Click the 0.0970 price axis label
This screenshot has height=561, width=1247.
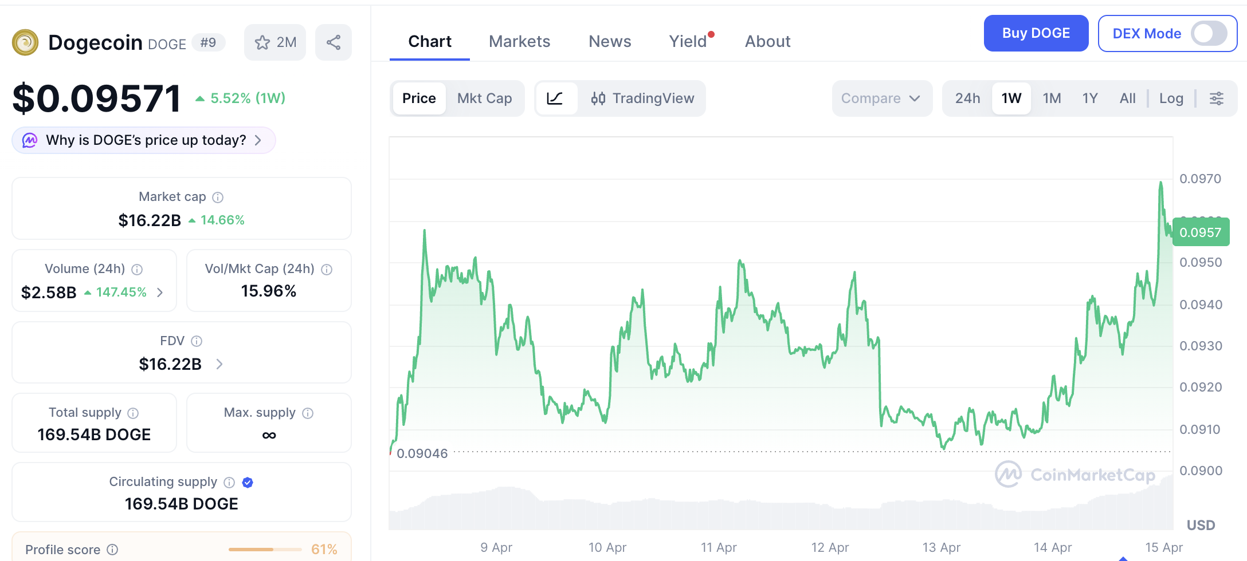pyautogui.click(x=1200, y=179)
